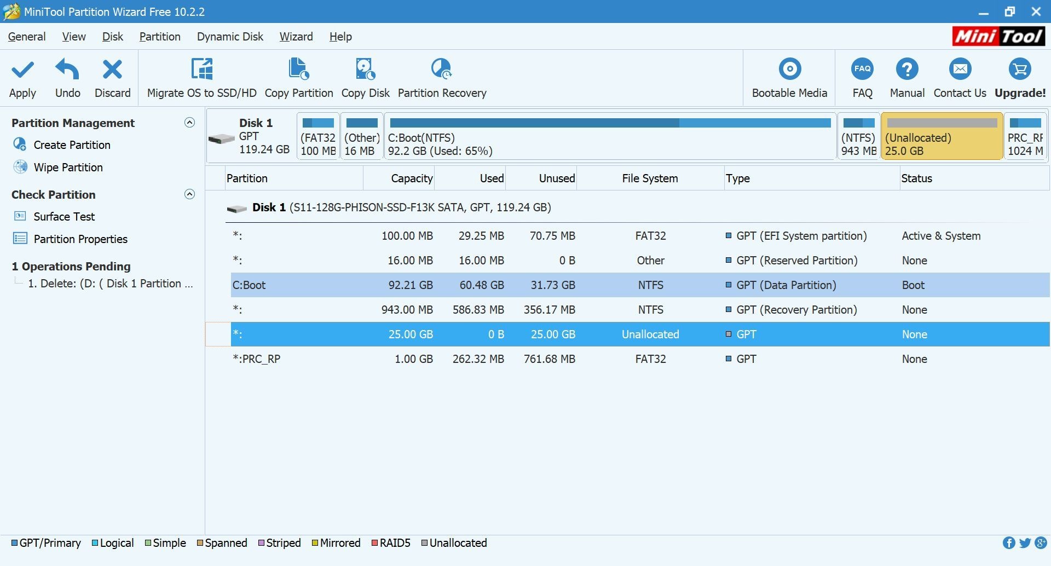The width and height of the screenshot is (1051, 566).
Task: Click the Contact Us envelope icon
Action: [960, 69]
